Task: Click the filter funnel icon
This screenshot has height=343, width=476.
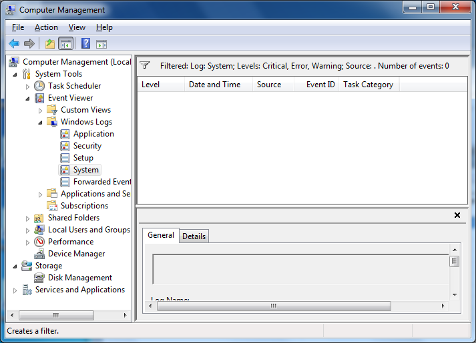Action: point(144,66)
